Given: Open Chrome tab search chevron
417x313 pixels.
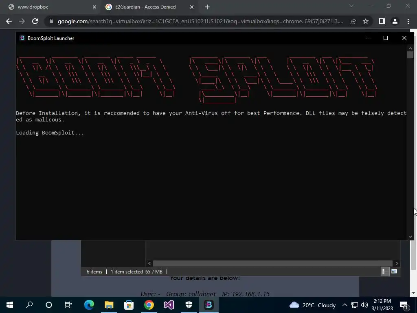Looking at the screenshot, I should [351, 6].
